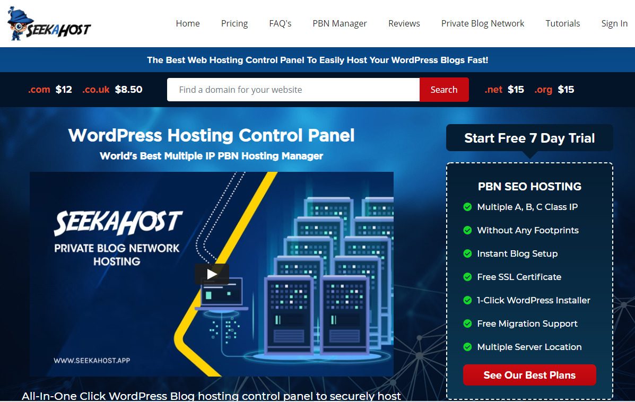Focus the domain search input field

pos(293,90)
